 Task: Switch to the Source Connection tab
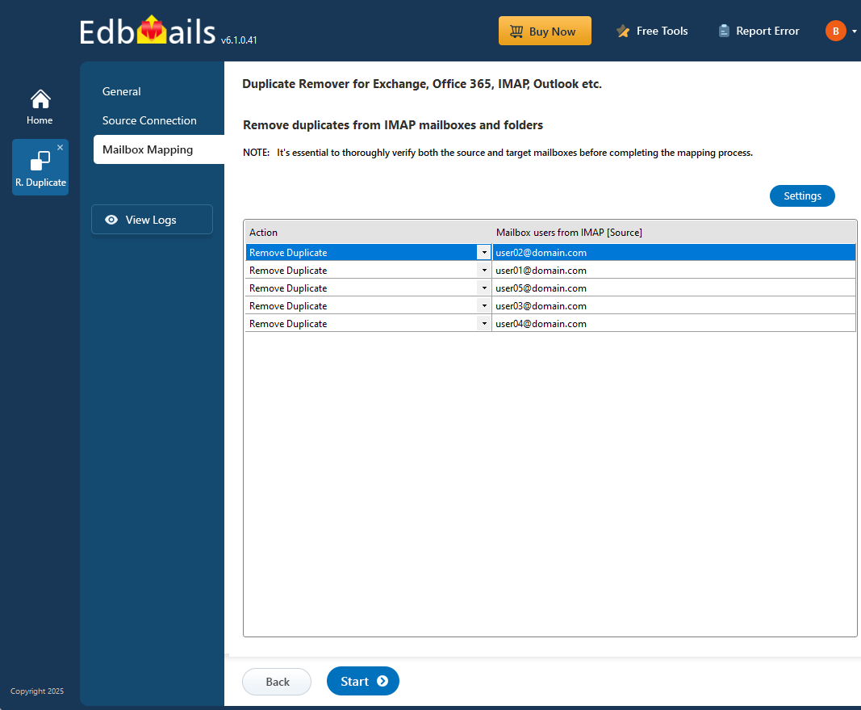point(148,120)
